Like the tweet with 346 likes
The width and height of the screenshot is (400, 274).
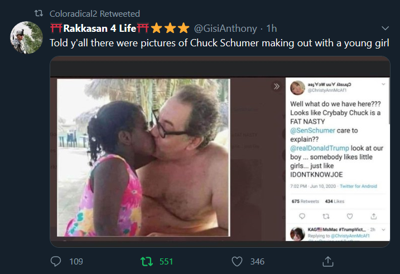[x=237, y=261]
